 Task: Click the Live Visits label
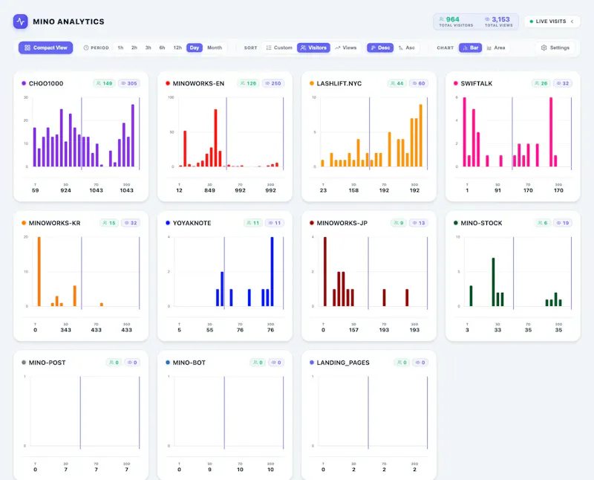551,22
